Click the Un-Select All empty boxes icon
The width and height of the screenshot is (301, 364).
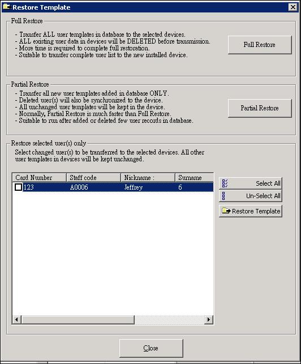223,196
